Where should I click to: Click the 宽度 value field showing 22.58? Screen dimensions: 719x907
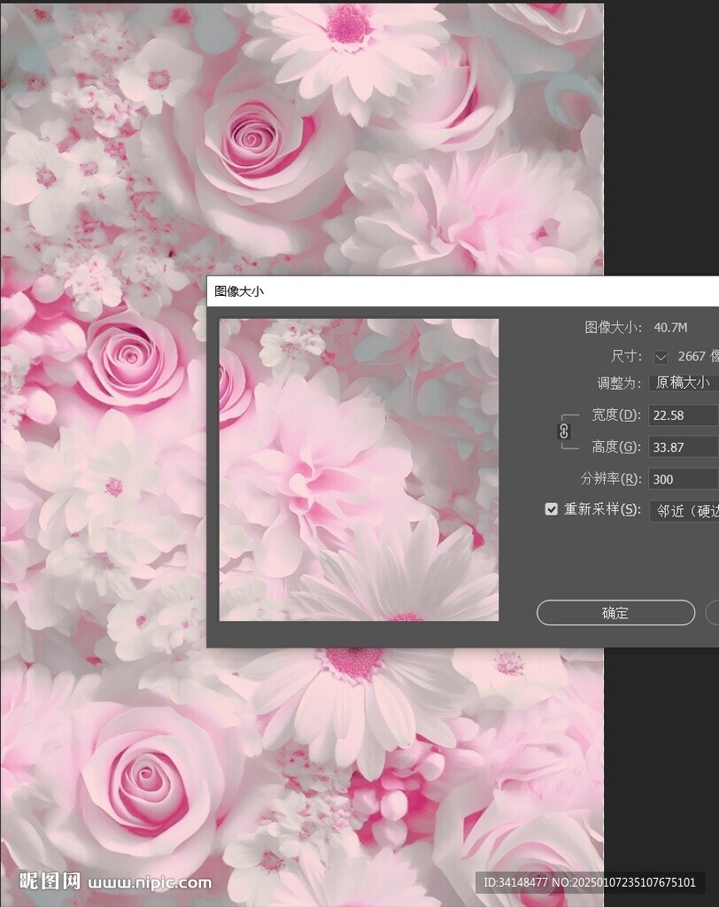[x=683, y=415]
